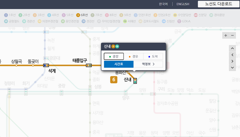Toggle the GTX-A line filter
The height and width of the screenshot is (137, 240).
(184, 21)
